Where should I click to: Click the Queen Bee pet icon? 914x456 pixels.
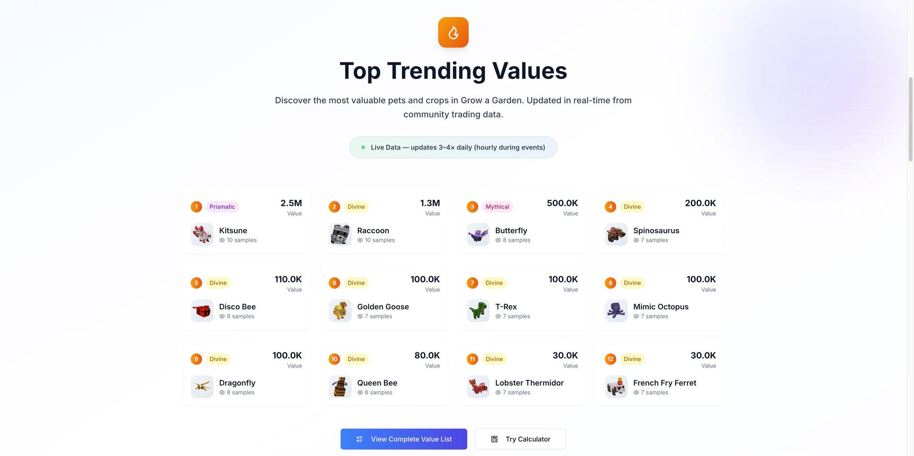340,387
